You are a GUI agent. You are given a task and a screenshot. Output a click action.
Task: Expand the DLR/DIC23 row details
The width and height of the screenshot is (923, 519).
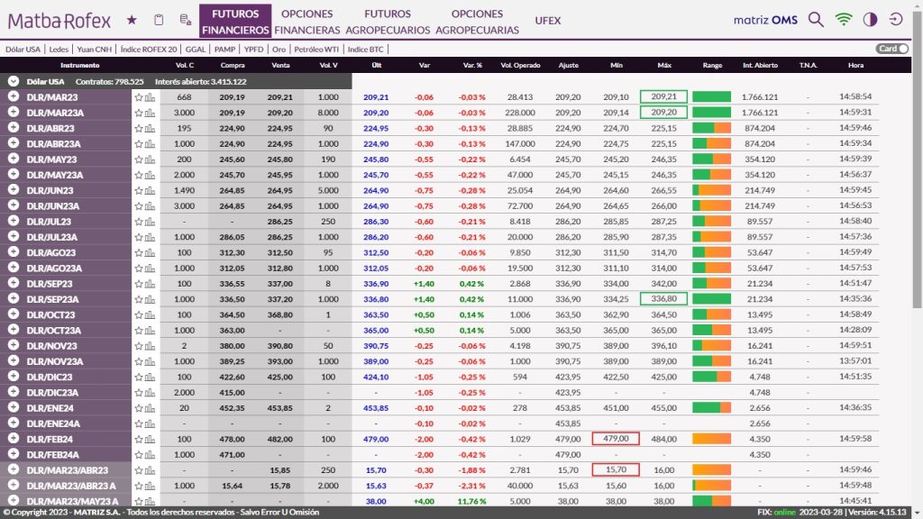tap(14, 376)
